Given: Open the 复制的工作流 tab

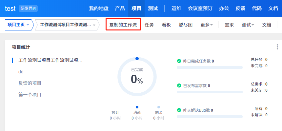Looking at the screenshot, I should [x=123, y=25].
